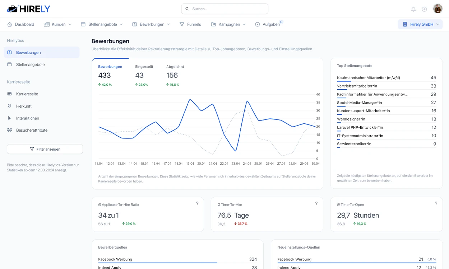Click the search input field
The height and width of the screenshot is (269, 449).
click(x=224, y=9)
